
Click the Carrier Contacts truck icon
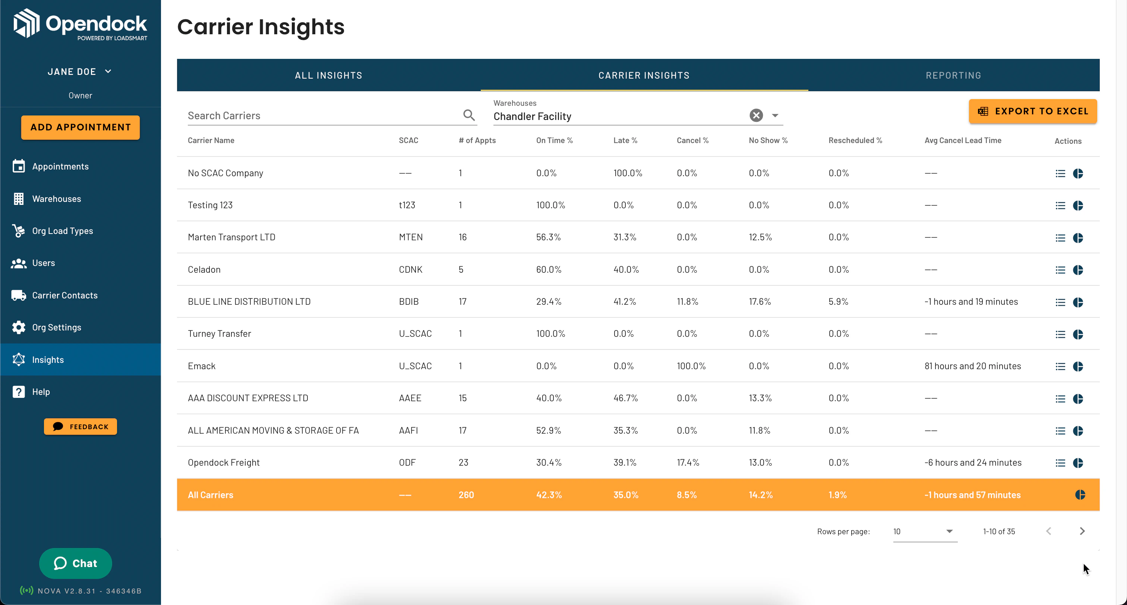pyautogui.click(x=18, y=295)
